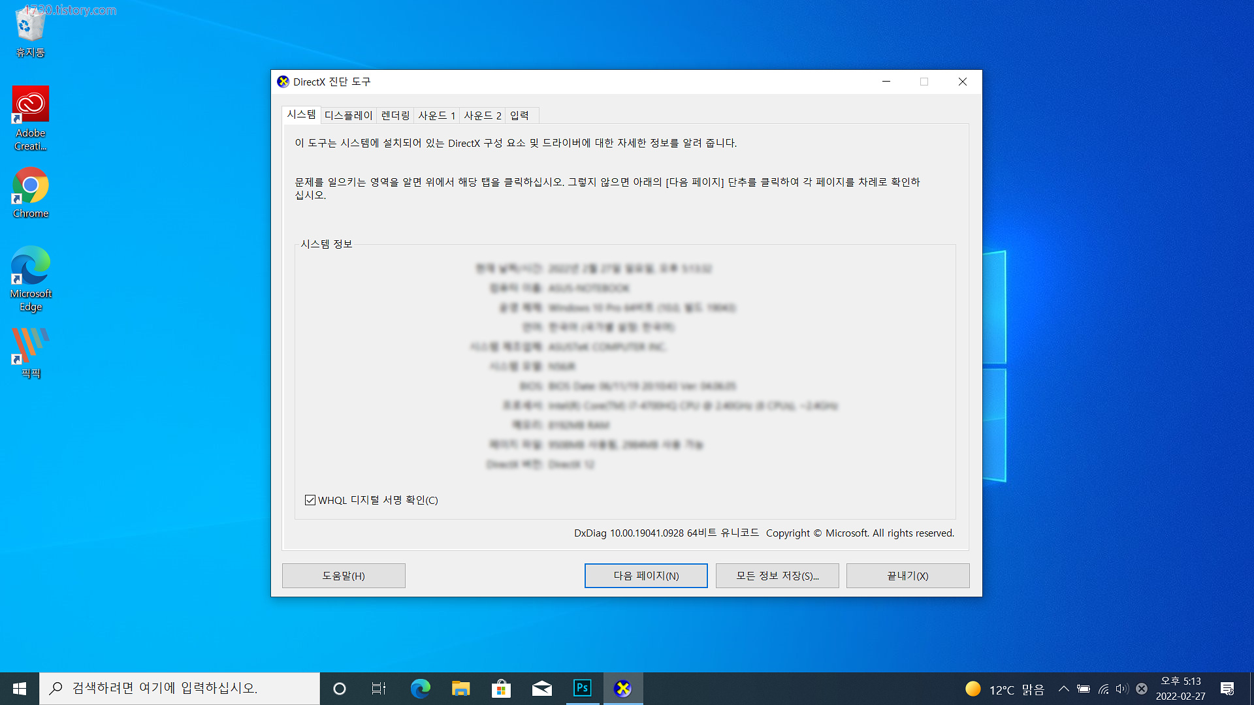Open File Explorer from the taskbar
The width and height of the screenshot is (1254, 705).
(x=460, y=688)
